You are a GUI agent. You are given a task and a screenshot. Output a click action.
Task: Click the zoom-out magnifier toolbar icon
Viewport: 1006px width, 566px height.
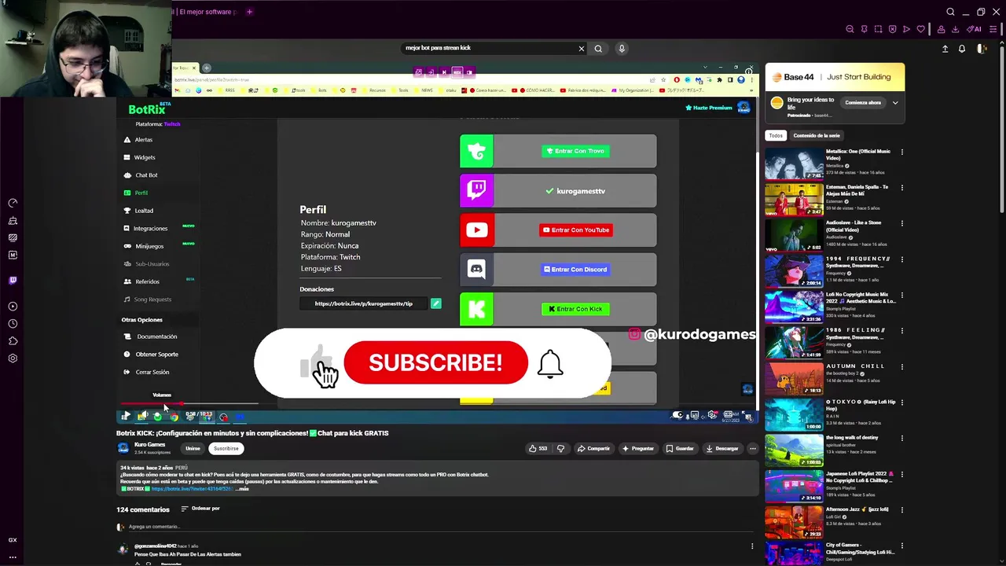click(850, 29)
